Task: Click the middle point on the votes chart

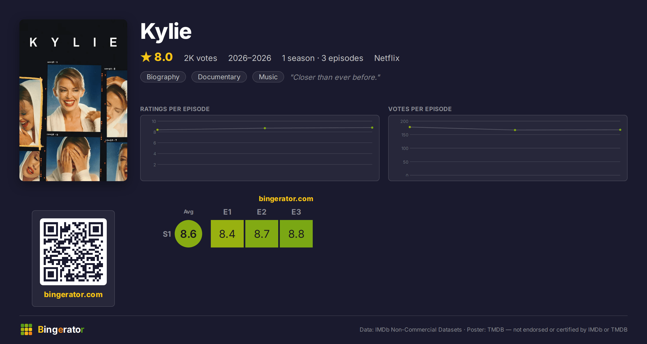Action: [515, 130]
